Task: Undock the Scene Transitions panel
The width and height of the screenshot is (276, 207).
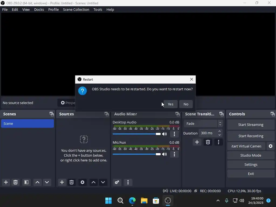Action: (x=222, y=114)
